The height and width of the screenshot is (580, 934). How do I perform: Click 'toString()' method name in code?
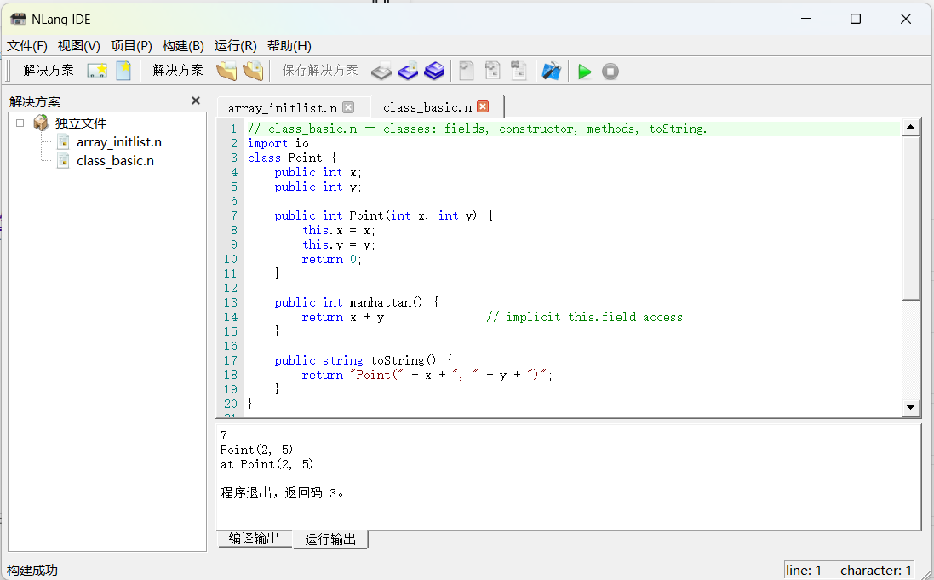point(404,360)
